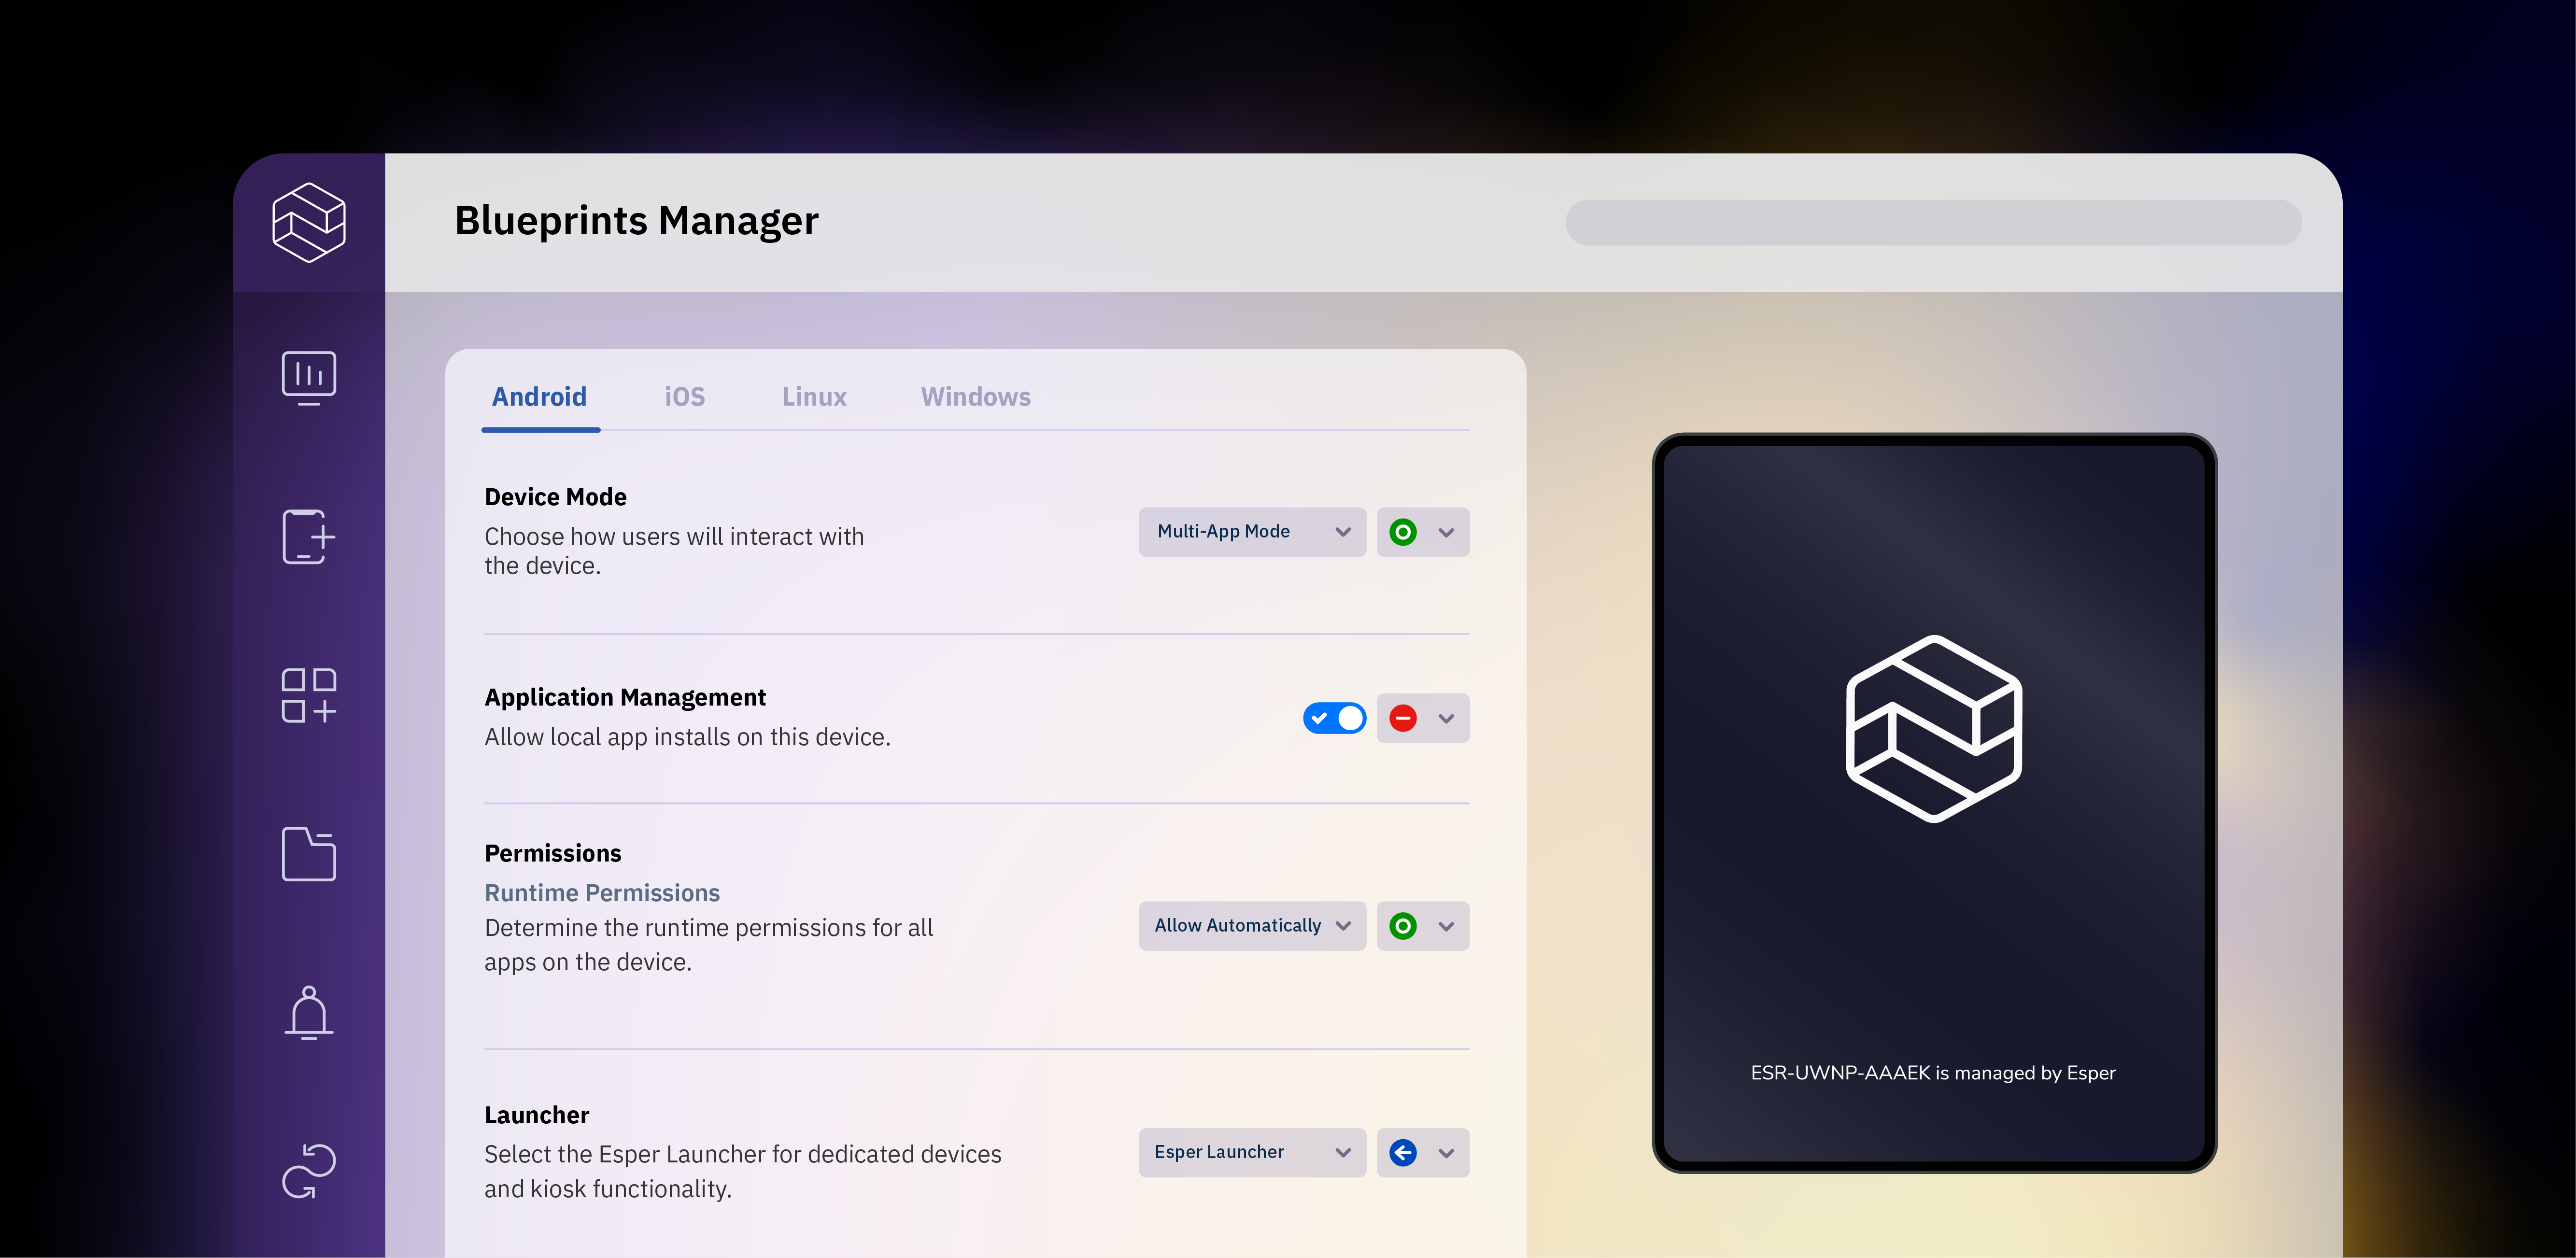Click the Runtime Permissions link
The image size is (2576, 1258).
pos(602,893)
